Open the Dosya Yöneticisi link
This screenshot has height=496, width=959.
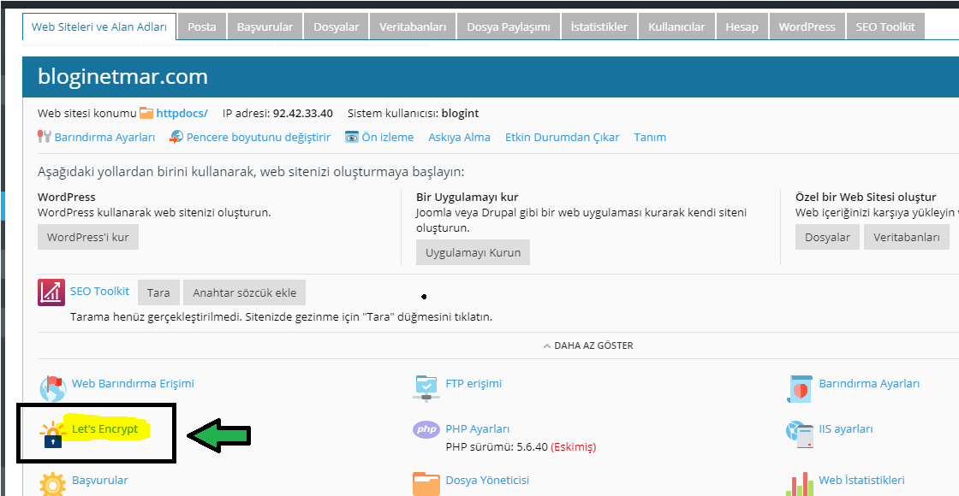click(x=487, y=480)
